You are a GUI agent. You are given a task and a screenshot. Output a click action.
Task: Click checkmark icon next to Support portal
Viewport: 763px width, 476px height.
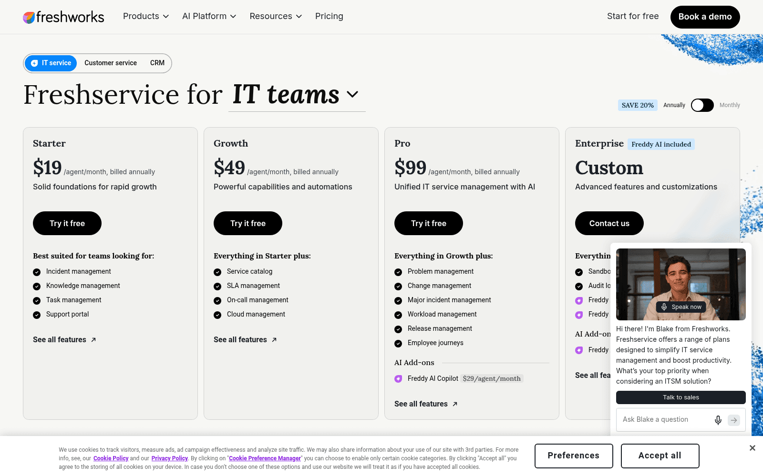[37, 315]
